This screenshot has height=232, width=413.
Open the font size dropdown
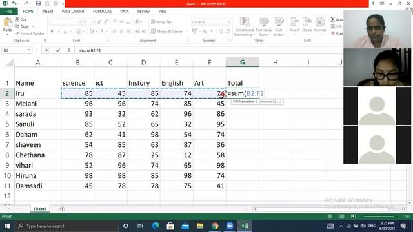coord(93,22)
